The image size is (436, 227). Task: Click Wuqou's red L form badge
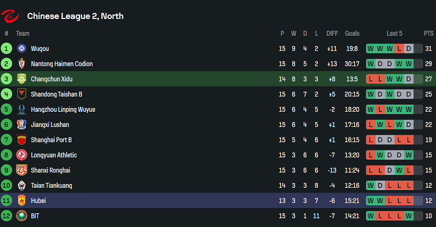399,49
